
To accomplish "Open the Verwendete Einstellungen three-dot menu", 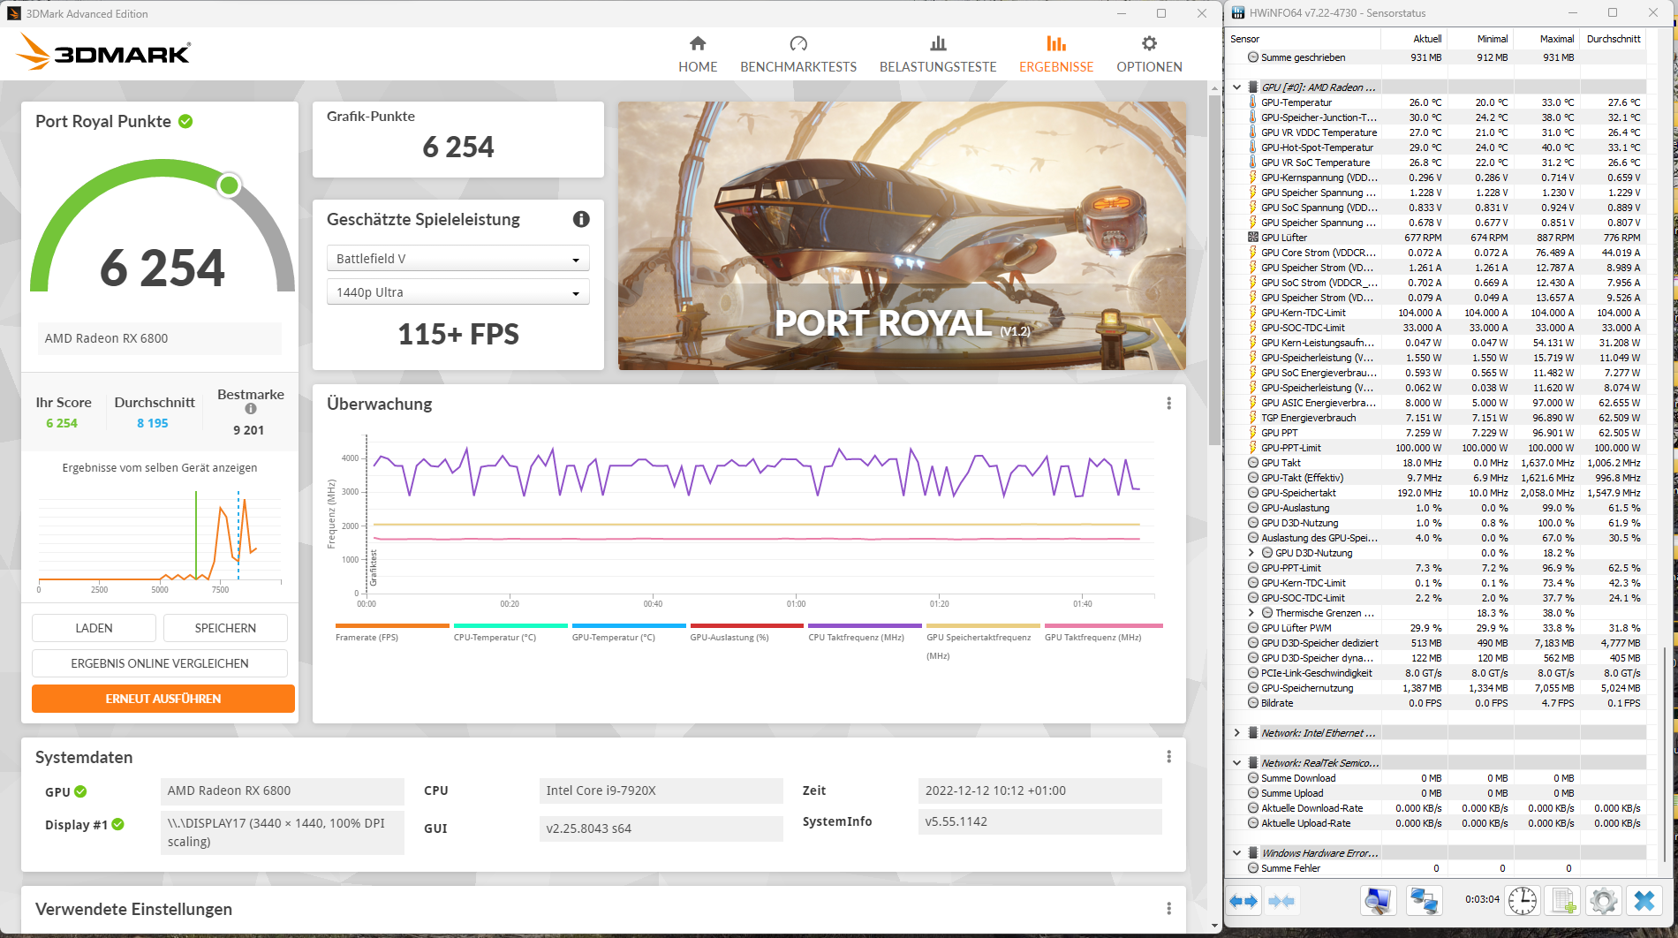I will 1168,909.
